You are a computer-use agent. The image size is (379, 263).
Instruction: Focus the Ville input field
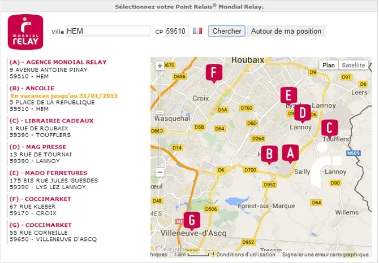pos(108,31)
